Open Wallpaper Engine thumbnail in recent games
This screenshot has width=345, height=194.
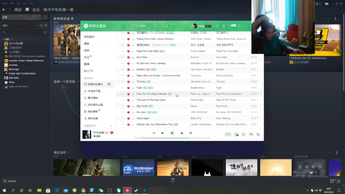[x=138, y=167]
